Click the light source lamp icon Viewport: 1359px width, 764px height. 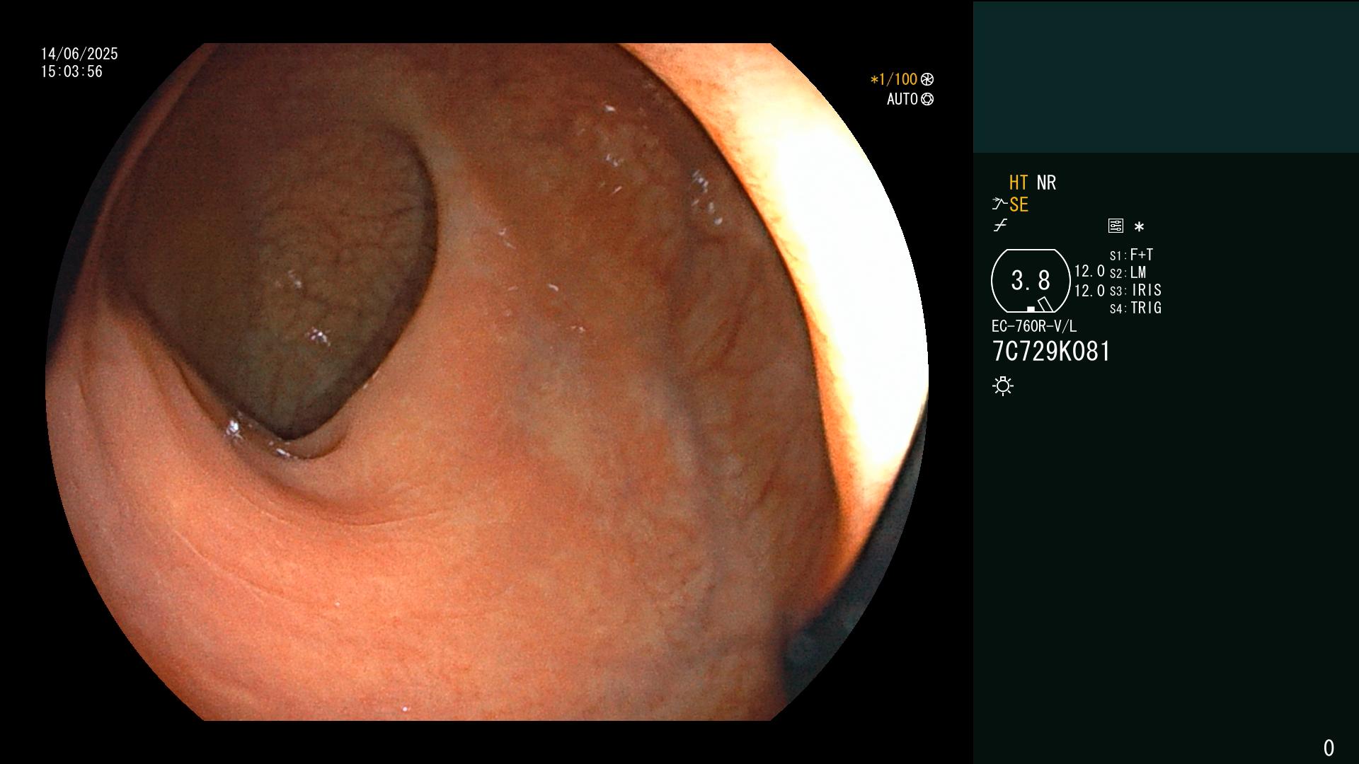(x=1003, y=386)
